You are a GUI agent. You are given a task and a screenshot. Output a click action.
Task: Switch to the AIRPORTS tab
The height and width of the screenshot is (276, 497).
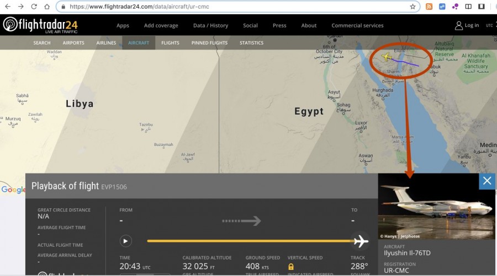[73, 42]
